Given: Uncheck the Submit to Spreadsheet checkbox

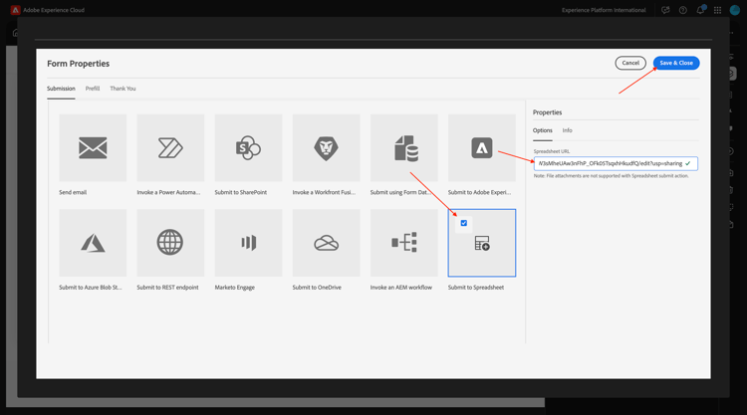Looking at the screenshot, I should 463,223.
